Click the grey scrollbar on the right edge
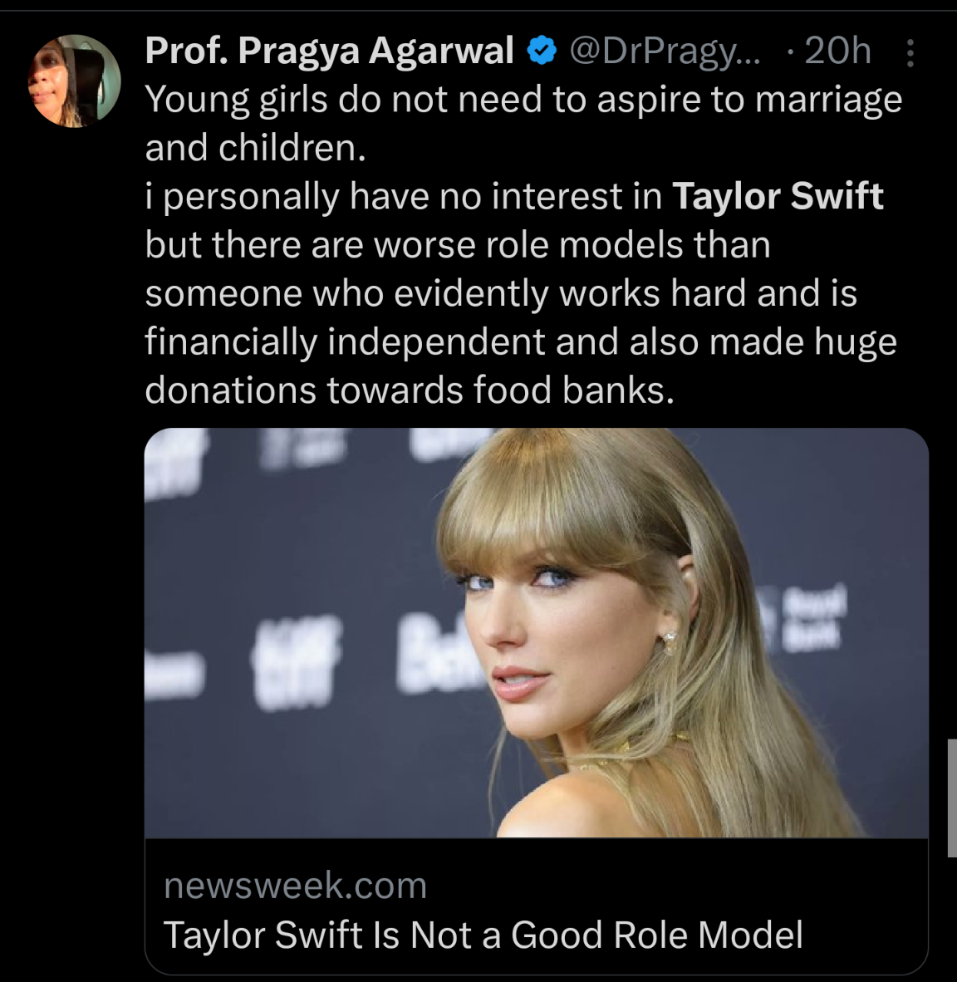 point(951,798)
